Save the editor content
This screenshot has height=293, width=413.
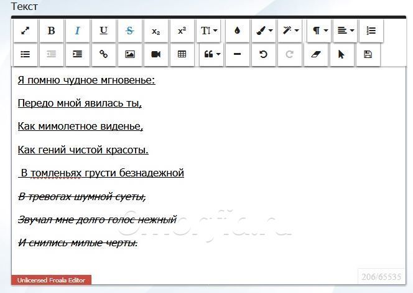coord(368,55)
